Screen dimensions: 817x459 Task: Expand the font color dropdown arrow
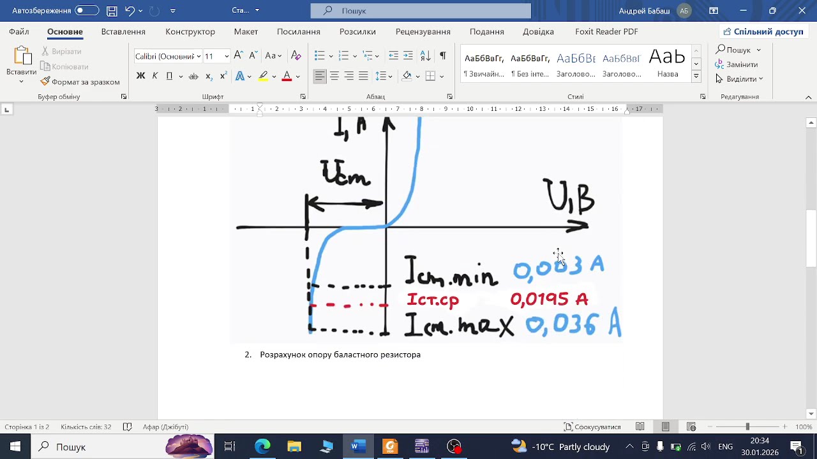click(x=297, y=76)
